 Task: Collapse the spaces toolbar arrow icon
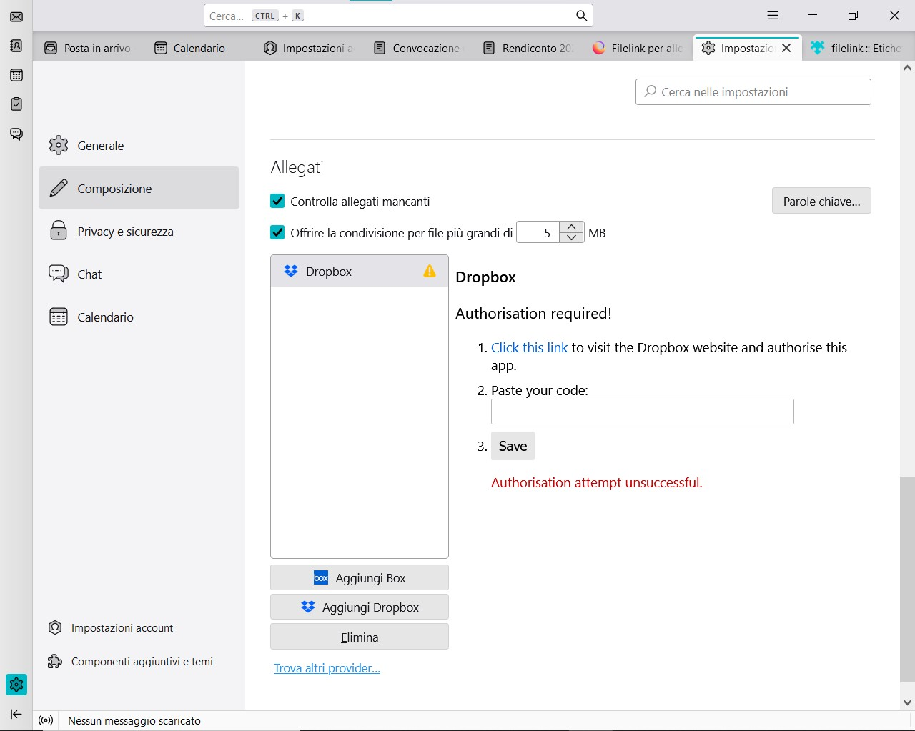(x=16, y=714)
